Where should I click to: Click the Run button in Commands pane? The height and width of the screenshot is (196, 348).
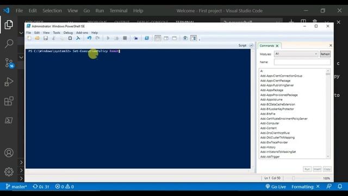[307, 169]
